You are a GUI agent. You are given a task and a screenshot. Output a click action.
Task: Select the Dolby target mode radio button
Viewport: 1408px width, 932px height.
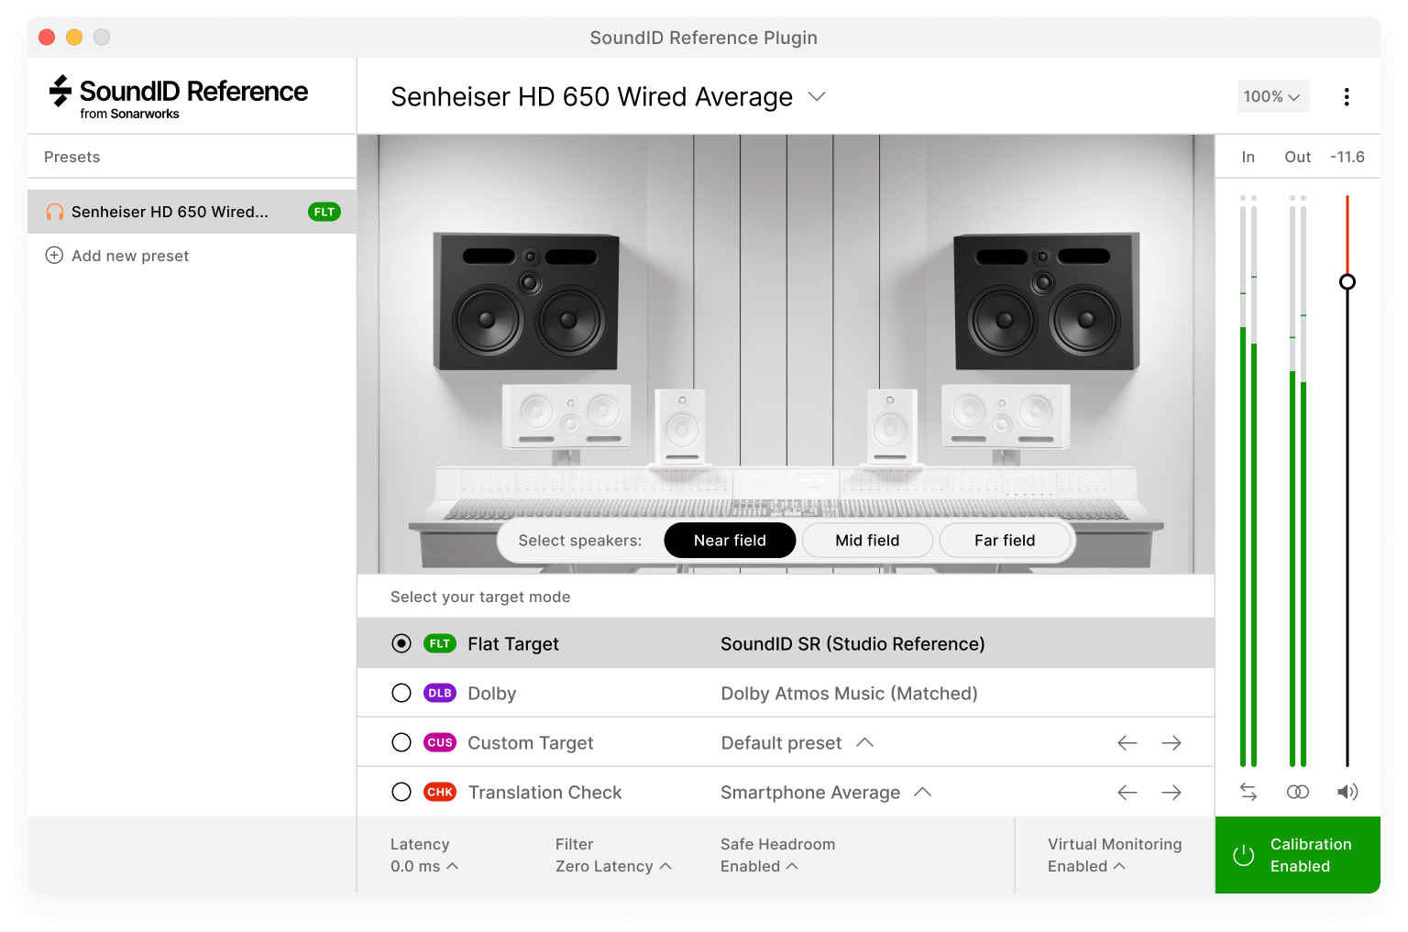pos(401,694)
